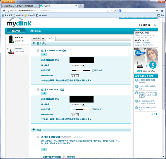Check the new device connected notification box
Viewport: 166px width, 159px height.
click(x=64, y=157)
